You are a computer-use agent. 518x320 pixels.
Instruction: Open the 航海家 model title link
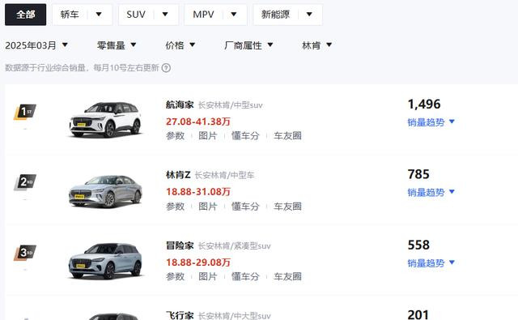point(180,105)
